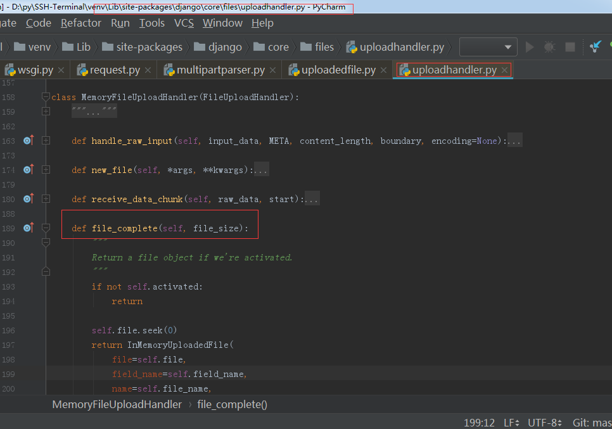Switch to the request.py editor tab
Screen dimensions: 612x429
(x=115, y=70)
